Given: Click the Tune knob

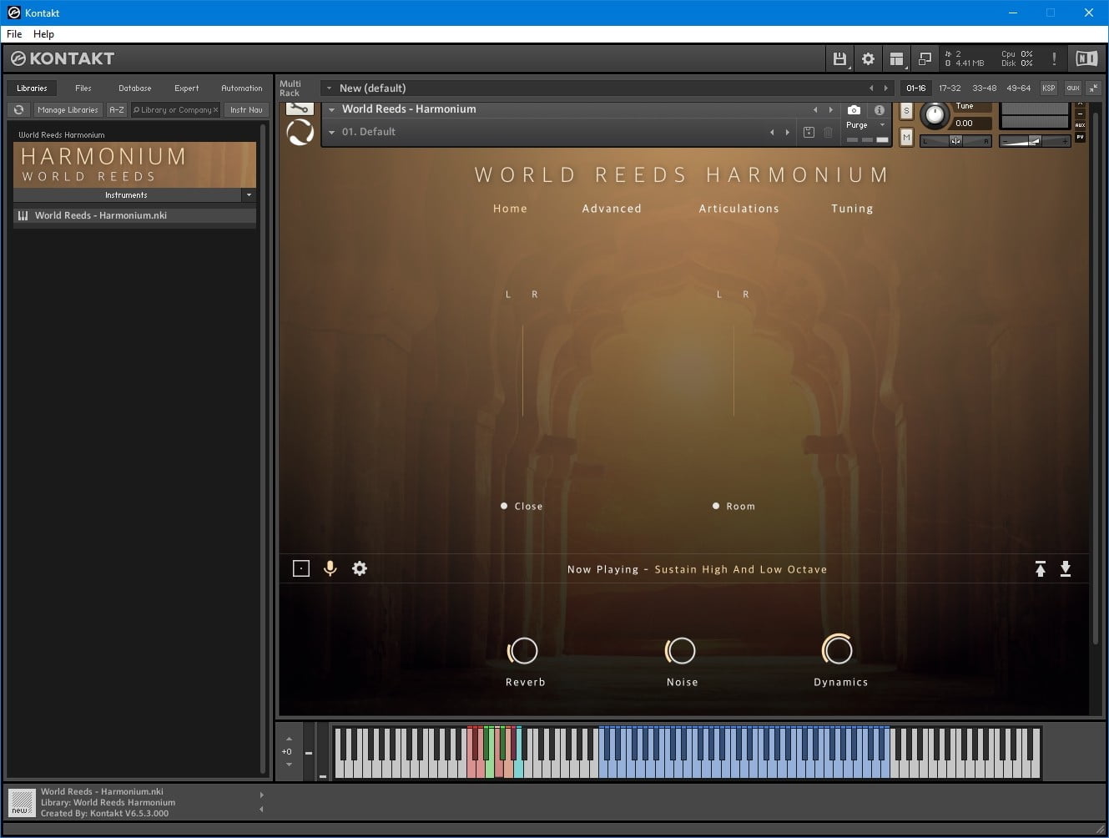Looking at the screenshot, I should [x=935, y=115].
